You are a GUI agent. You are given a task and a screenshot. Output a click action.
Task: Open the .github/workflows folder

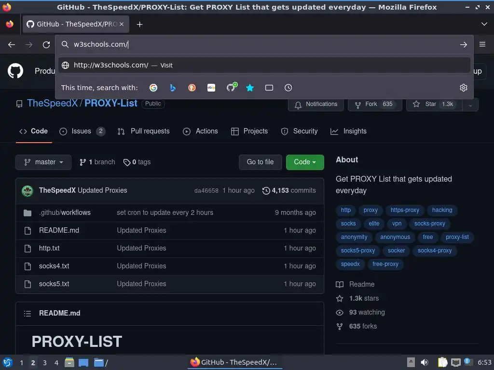(x=65, y=212)
